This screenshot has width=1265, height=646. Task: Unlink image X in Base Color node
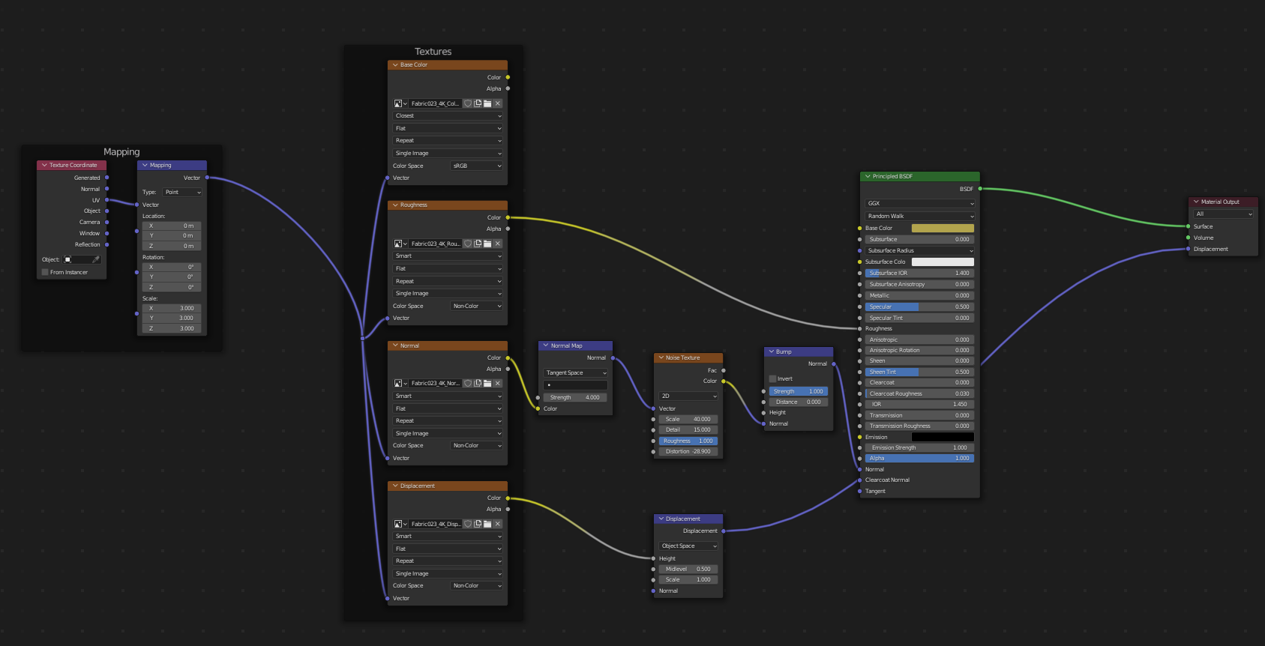497,103
